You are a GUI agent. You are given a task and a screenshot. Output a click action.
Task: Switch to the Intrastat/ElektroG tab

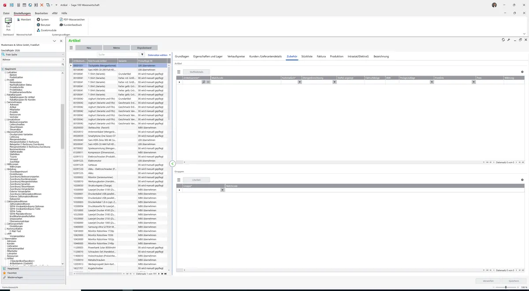tap(358, 56)
